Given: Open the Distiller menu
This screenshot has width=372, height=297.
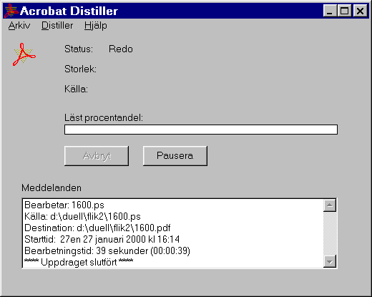Looking at the screenshot, I should pos(57,25).
